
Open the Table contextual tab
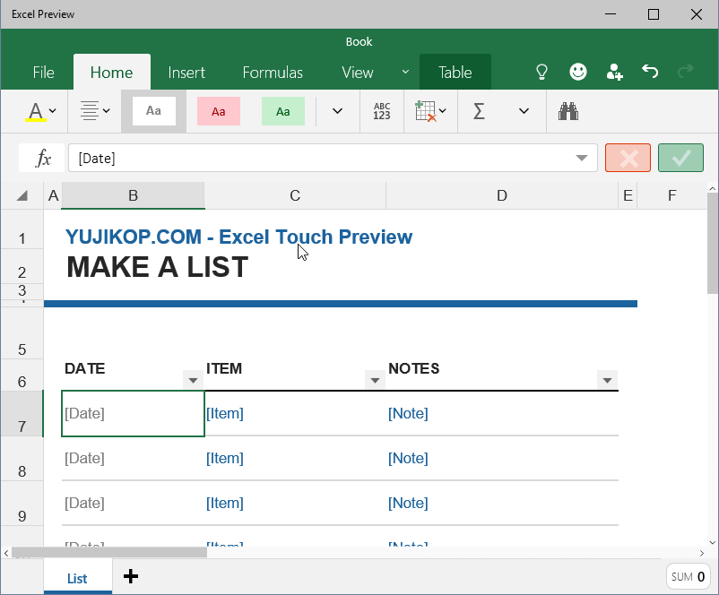pos(455,72)
